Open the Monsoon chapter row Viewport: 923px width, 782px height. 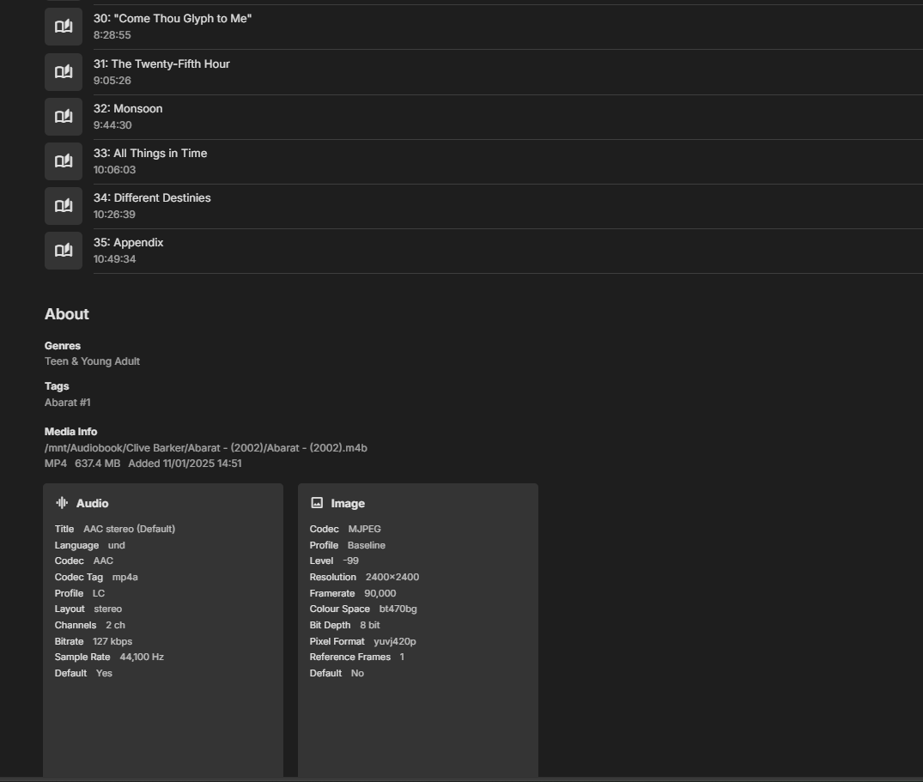(127, 108)
